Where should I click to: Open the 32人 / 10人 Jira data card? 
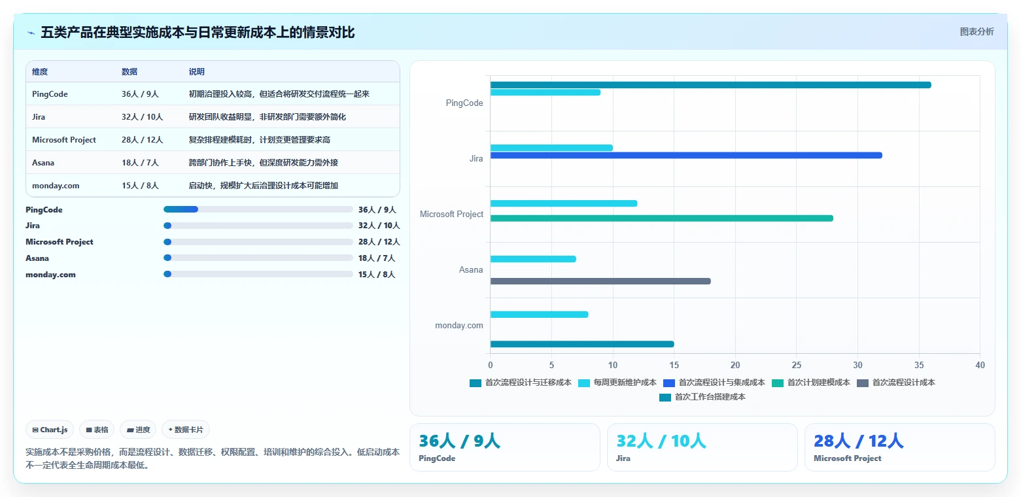click(x=702, y=447)
